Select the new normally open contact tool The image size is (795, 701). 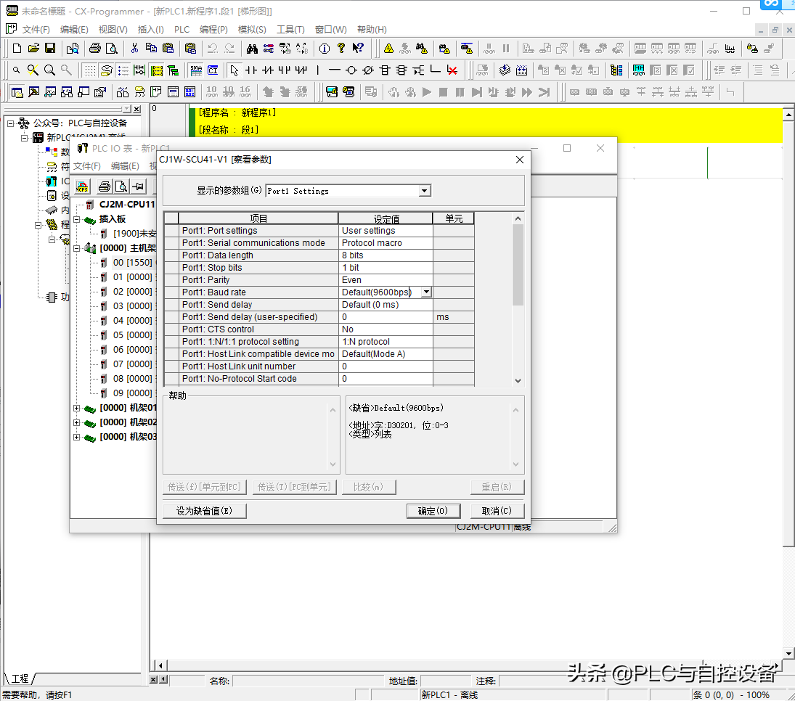[251, 70]
